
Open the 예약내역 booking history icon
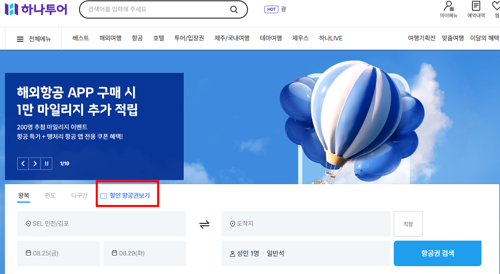[477, 9]
